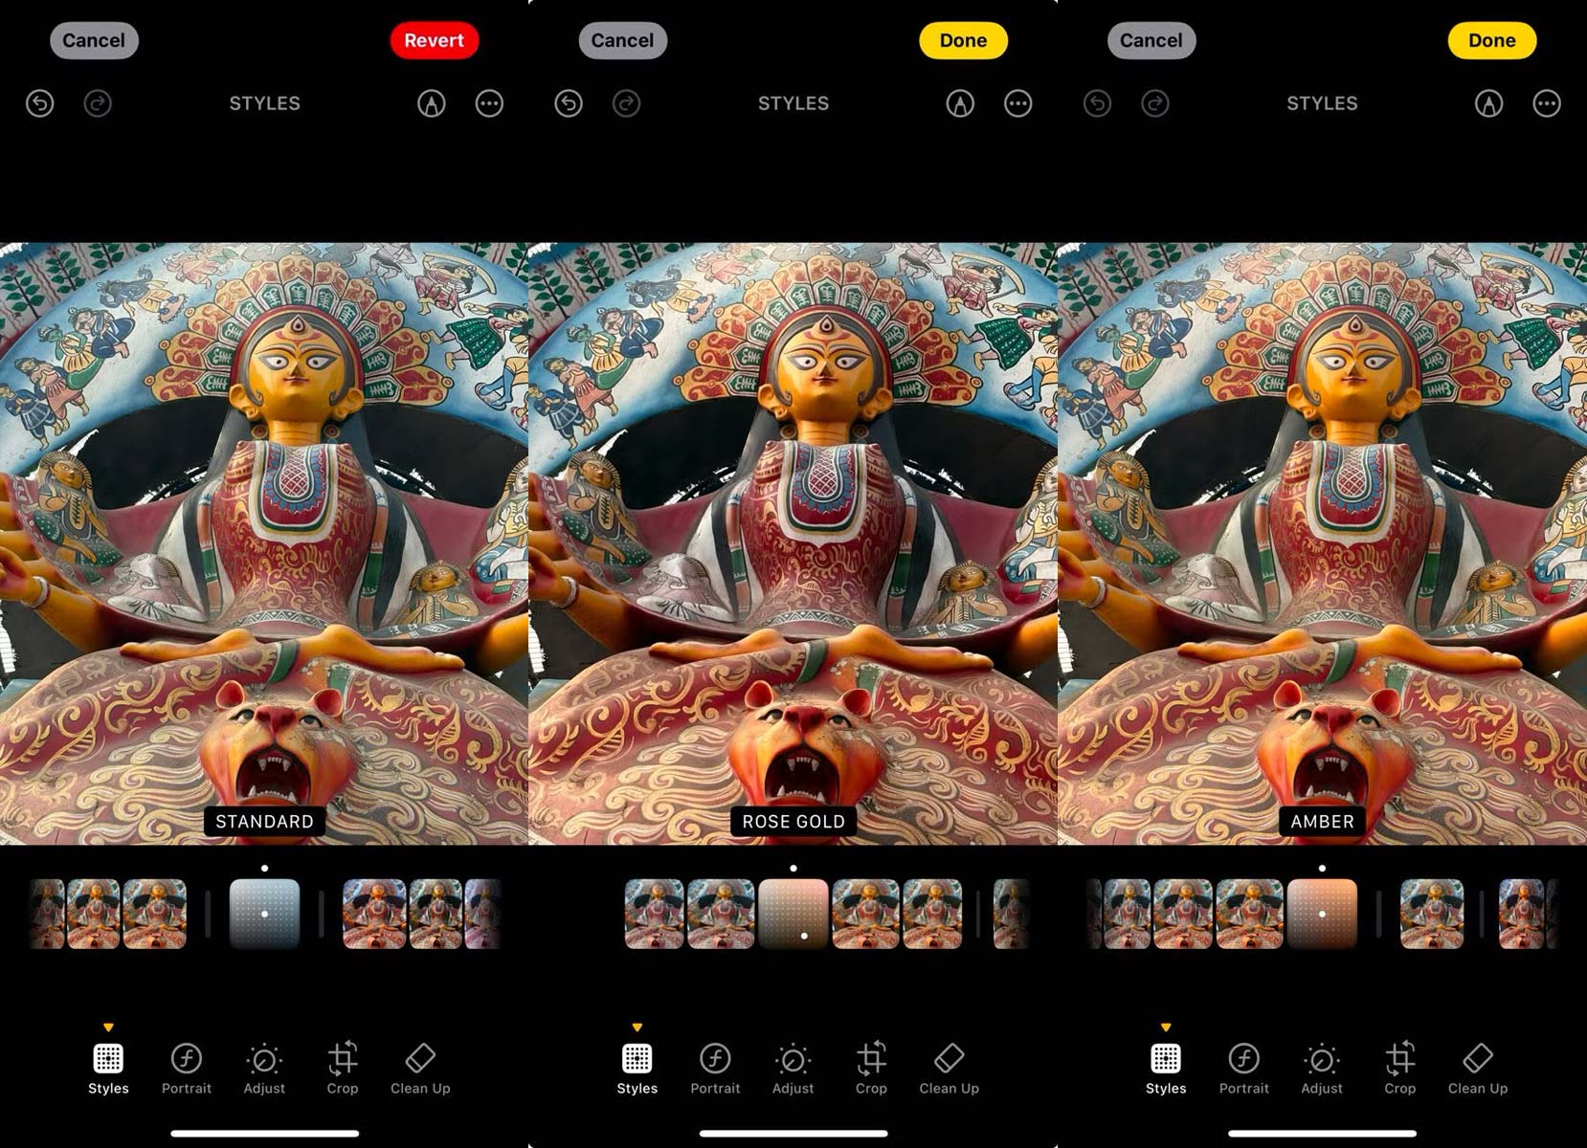
Task: Tap the Rose Gold tone control pad
Action: [x=793, y=914]
